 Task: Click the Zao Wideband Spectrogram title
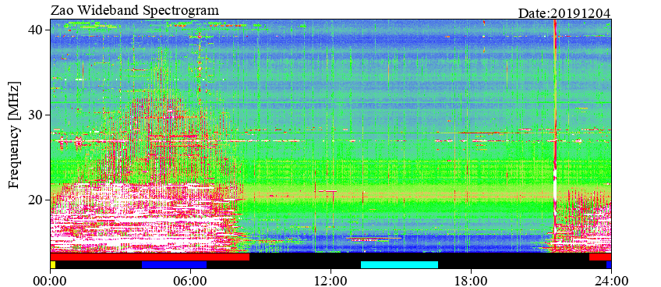135,9
